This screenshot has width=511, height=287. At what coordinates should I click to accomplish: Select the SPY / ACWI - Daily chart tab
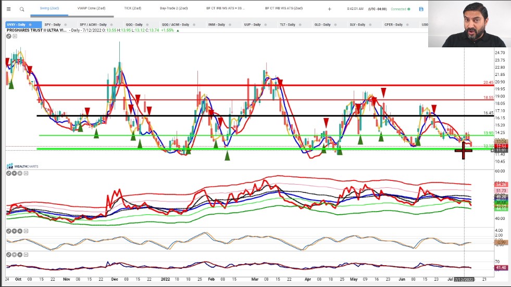tap(93, 25)
